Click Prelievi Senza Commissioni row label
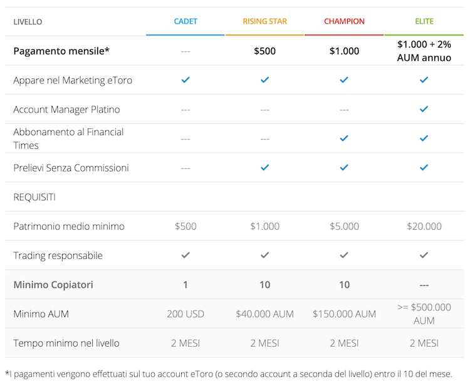The width and height of the screenshot is (470, 388). click(71, 168)
